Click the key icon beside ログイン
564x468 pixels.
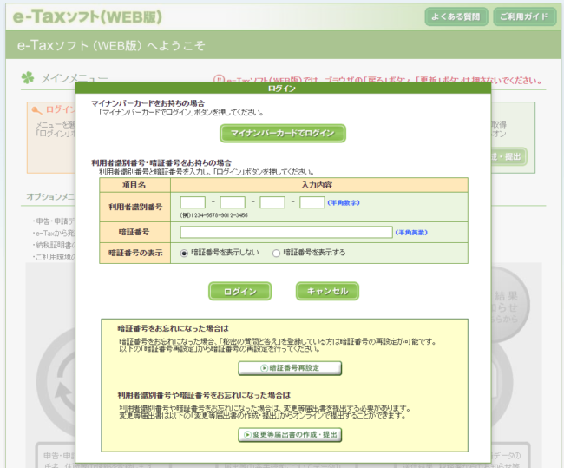click(x=36, y=110)
